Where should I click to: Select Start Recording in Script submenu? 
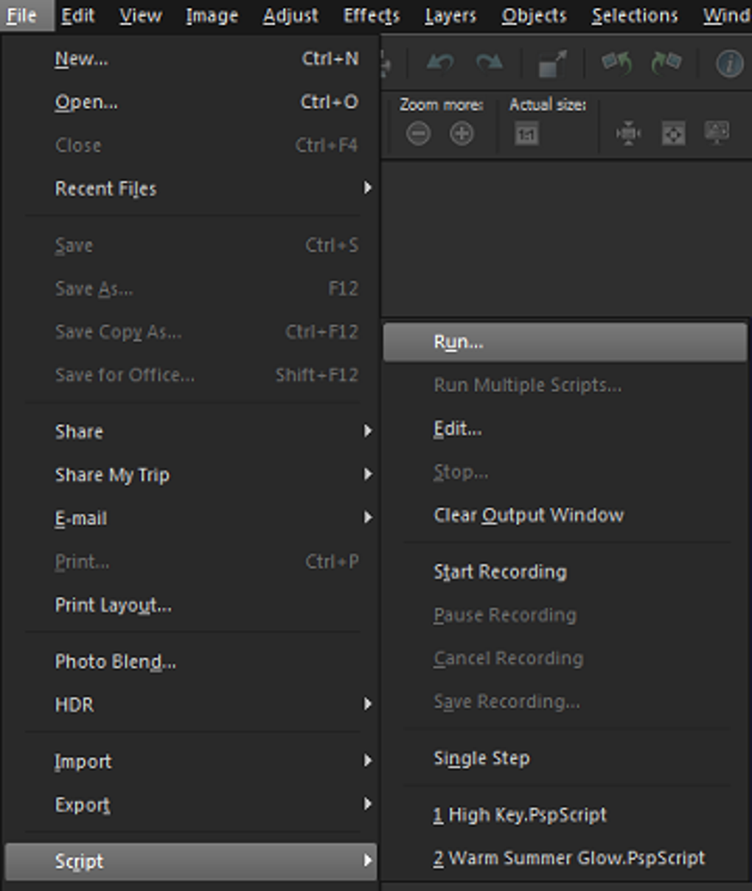pos(500,572)
